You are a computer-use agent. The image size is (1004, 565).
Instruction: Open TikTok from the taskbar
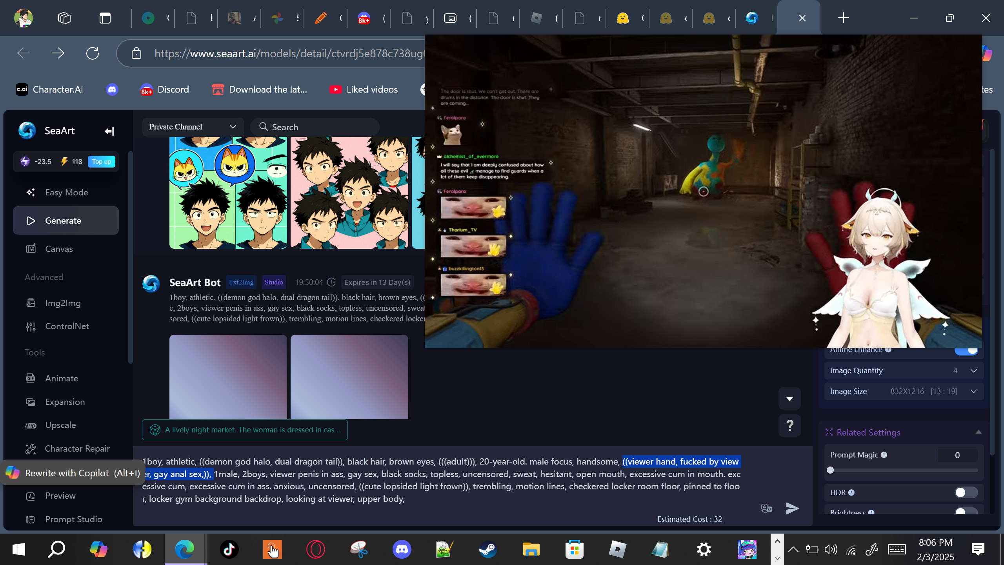(229, 549)
